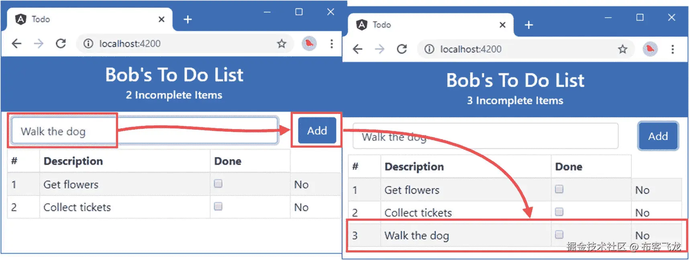The image size is (689, 260).
Task: Click the forward arrow in left browser window
Action: (39, 43)
